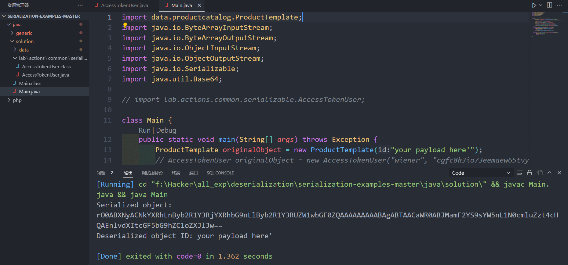Click line number 8 in the gutter
This screenshot has height=265, width=568.
tap(110, 89)
